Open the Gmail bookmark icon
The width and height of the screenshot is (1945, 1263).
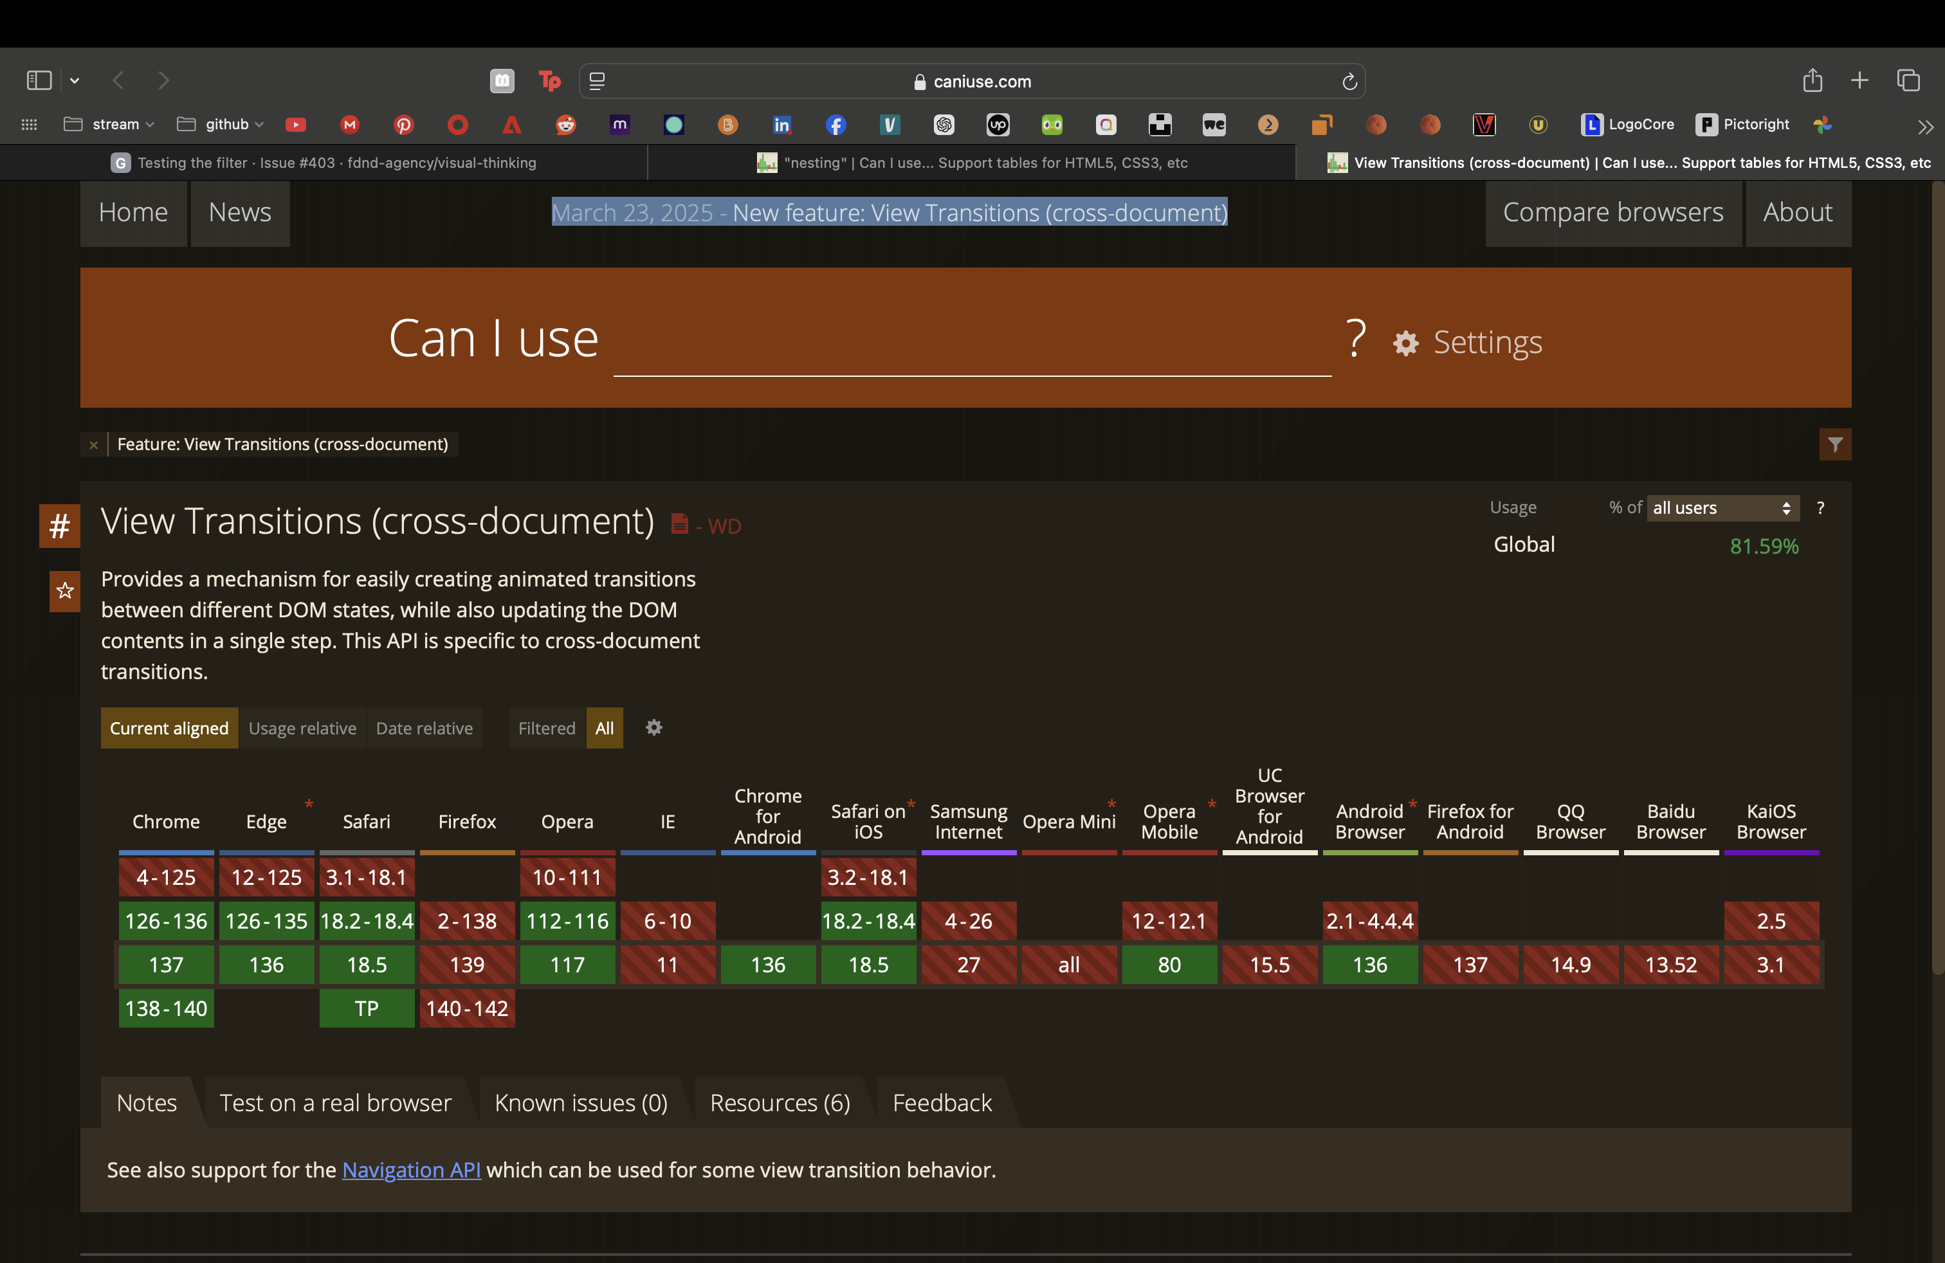tap(350, 124)
